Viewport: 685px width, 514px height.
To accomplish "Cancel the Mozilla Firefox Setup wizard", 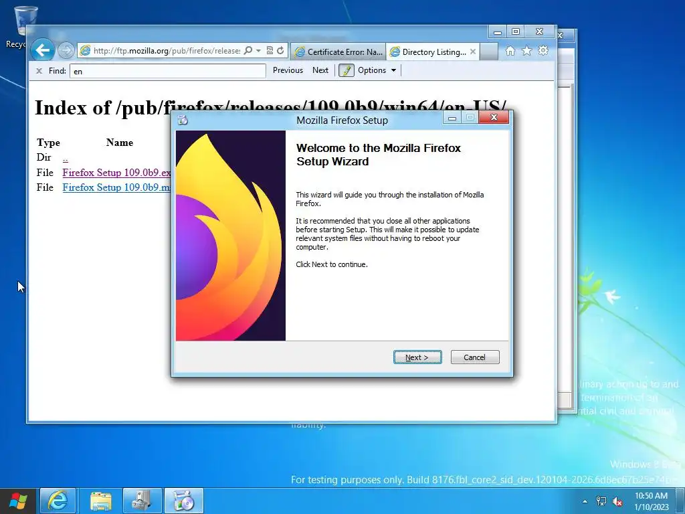I will (x=475, y=357).
